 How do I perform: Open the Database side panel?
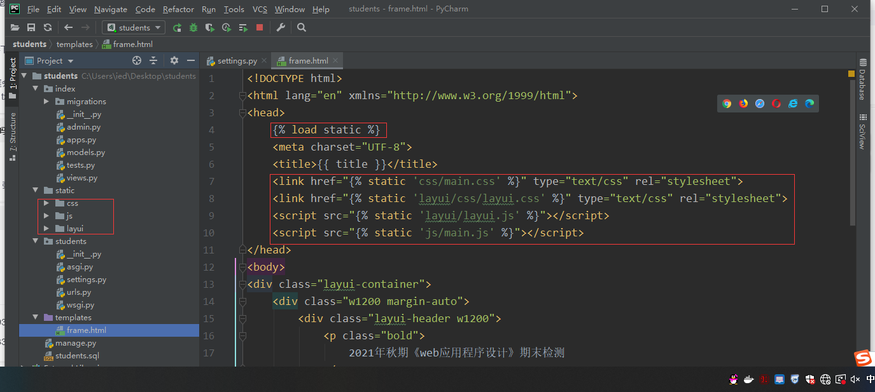point(863,79)
